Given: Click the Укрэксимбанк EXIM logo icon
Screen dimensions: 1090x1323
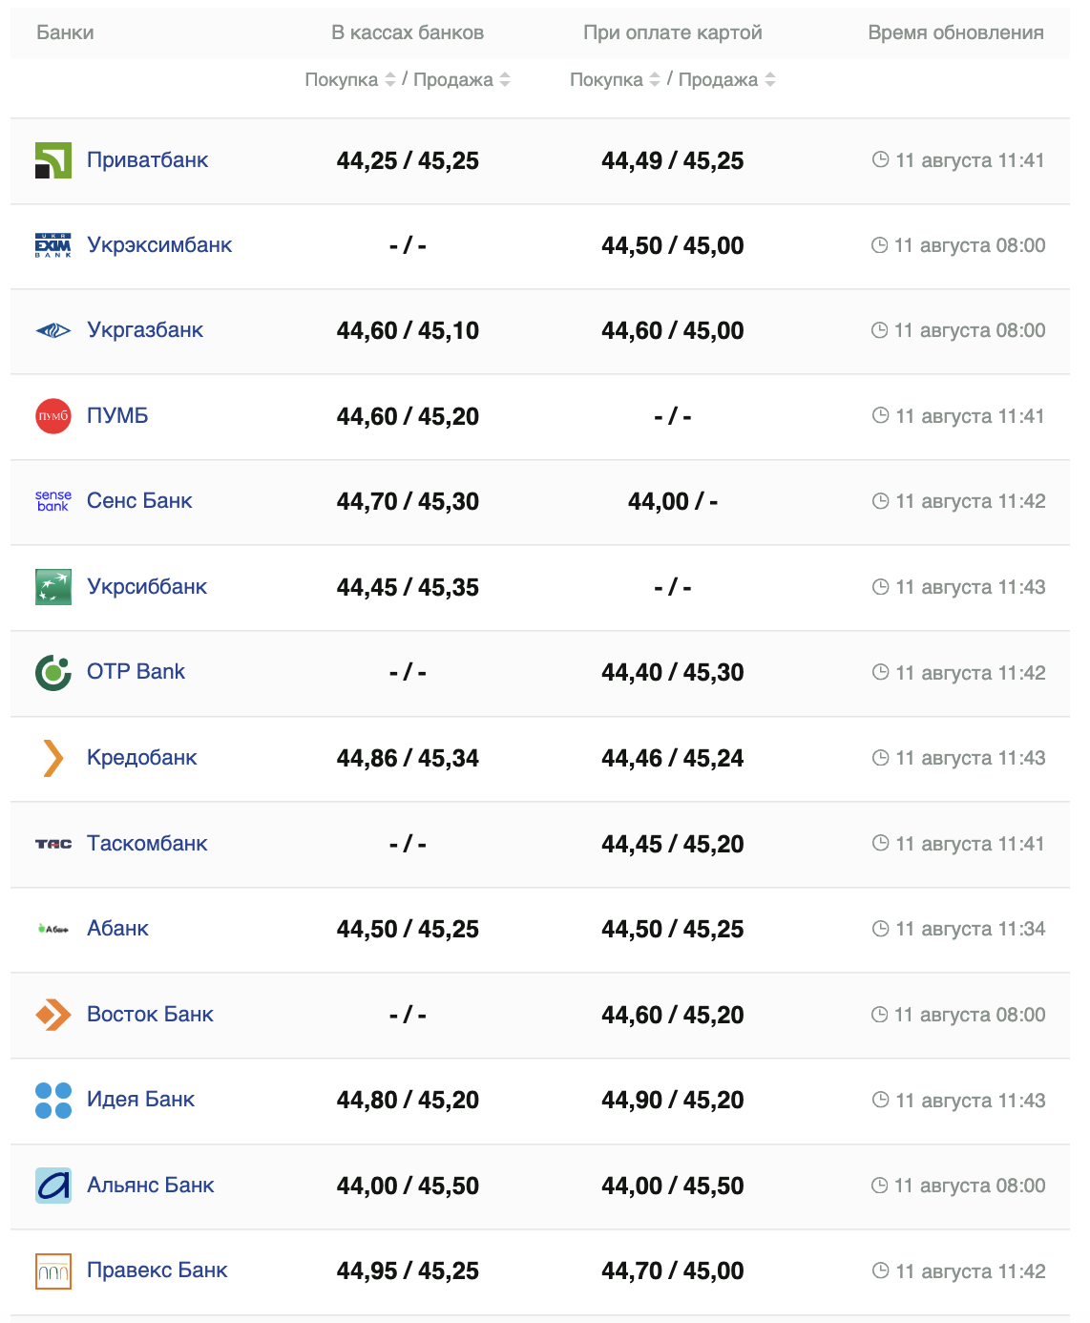Looking at the screenshot, I should coord(53,245).
